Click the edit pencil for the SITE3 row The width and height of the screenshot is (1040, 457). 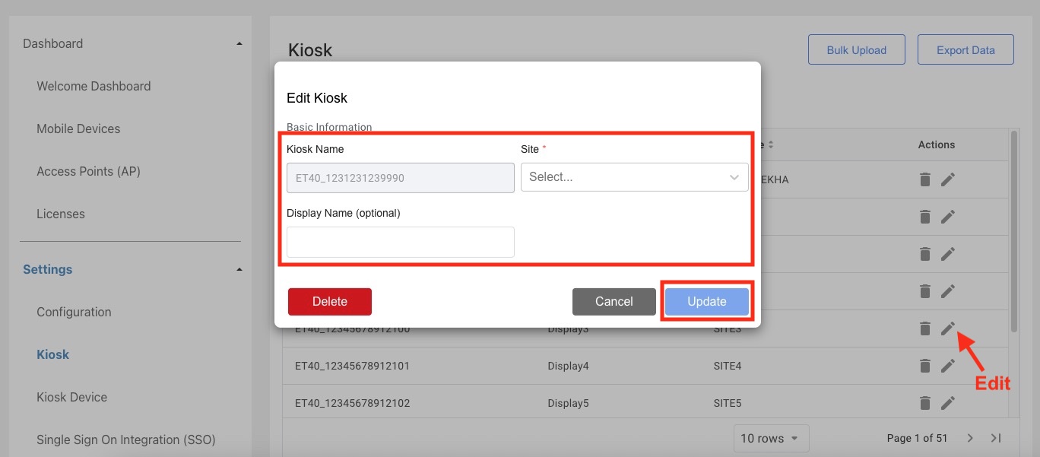click(x=947, y=328)
